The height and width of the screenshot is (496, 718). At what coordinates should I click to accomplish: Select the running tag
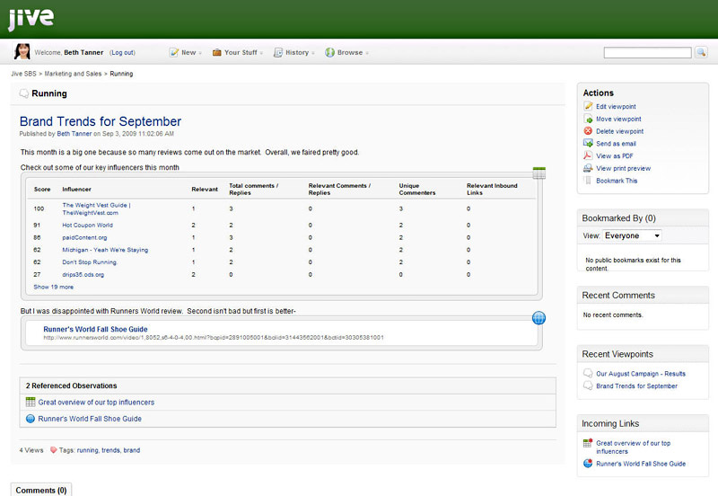(x=87, y=450)
